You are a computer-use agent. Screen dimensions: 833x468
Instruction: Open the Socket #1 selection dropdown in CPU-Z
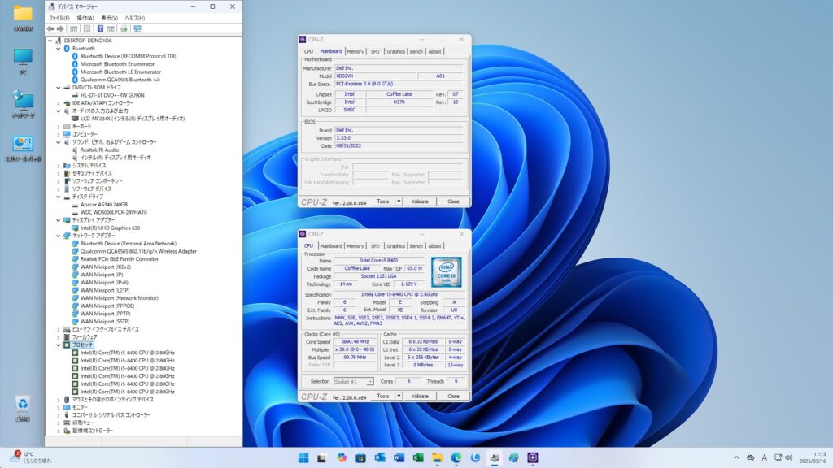(354, 381)
